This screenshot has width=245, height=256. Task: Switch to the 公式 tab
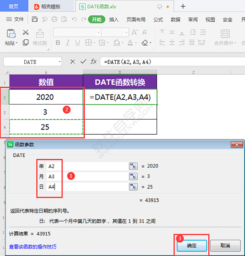(x=158, y=20)
